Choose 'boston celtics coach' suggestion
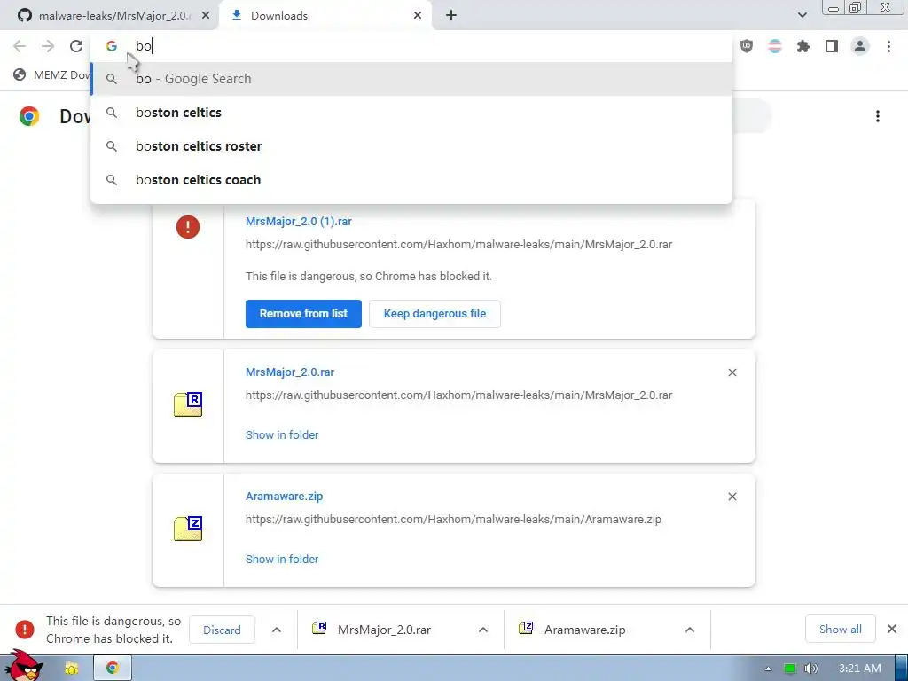 coord(411,179)
